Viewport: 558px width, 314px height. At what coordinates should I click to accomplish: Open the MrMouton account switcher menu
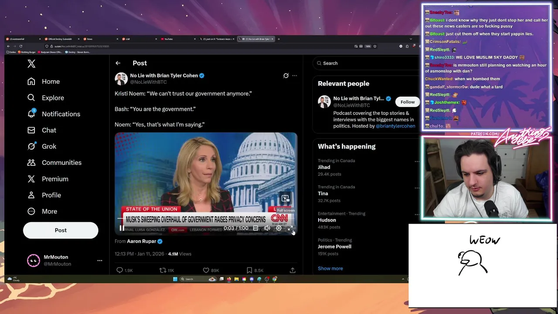[x=65, y=260]
